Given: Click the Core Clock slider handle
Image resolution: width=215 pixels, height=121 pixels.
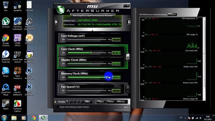Looking at the screenshot, I should pos(91,53).
